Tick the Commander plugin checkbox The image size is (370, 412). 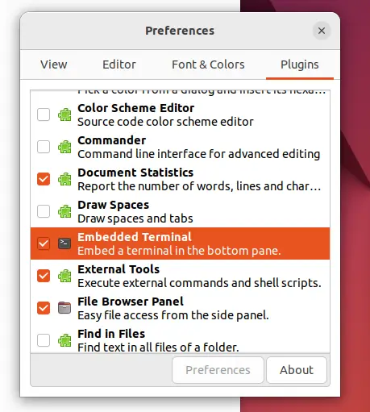[x=44, y=147]
